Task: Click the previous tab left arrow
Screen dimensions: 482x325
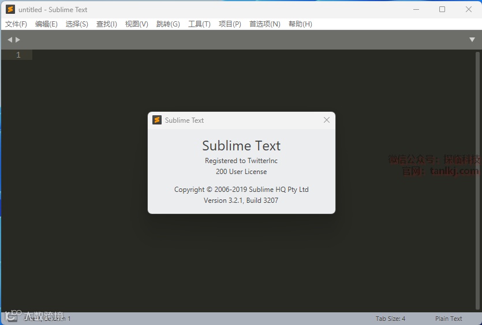Action: [10, 40]
